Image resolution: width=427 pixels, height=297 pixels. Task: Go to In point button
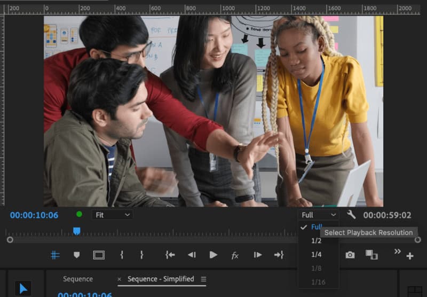tap(170, 255)
